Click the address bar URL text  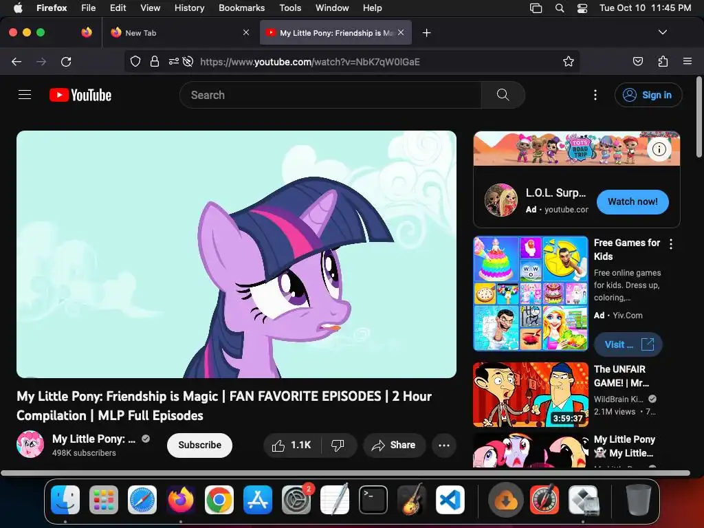(x=310, y=62)
